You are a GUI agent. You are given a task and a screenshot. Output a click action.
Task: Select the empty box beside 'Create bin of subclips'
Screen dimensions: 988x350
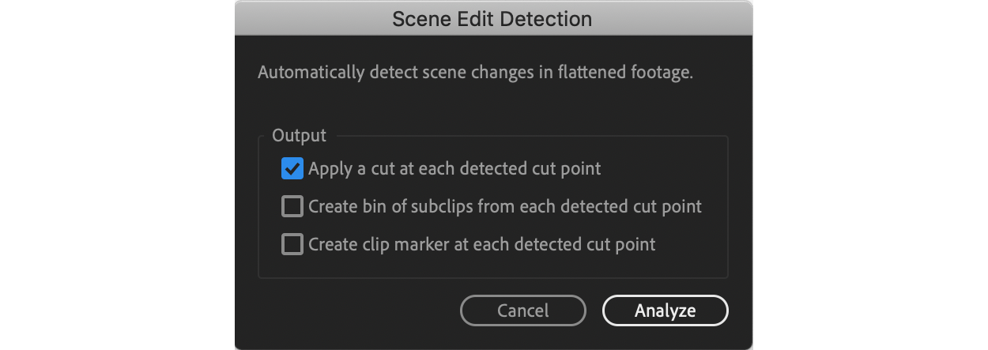292,207
